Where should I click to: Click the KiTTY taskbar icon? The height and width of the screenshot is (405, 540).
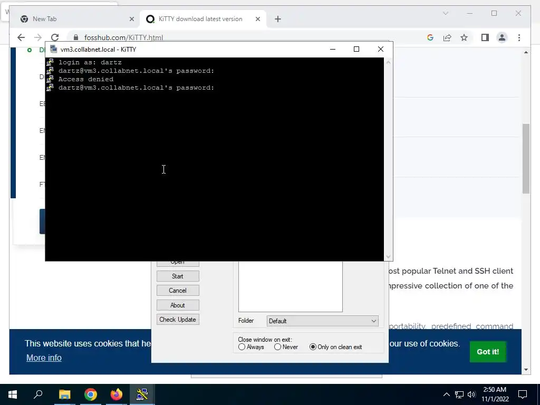pos(142,394)
